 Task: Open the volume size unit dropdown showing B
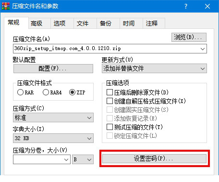[x=83, y=159]
